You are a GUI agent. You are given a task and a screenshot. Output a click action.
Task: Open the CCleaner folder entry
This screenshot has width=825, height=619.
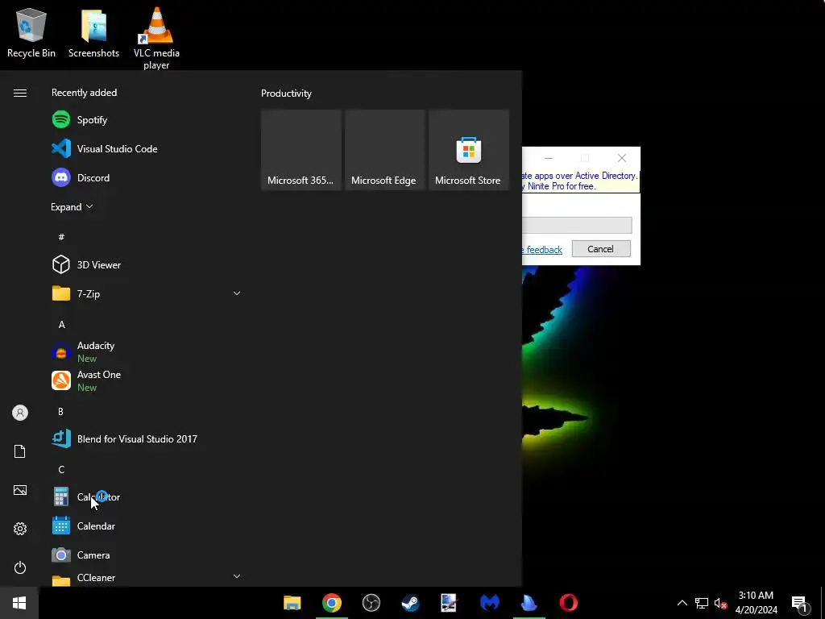146,578
